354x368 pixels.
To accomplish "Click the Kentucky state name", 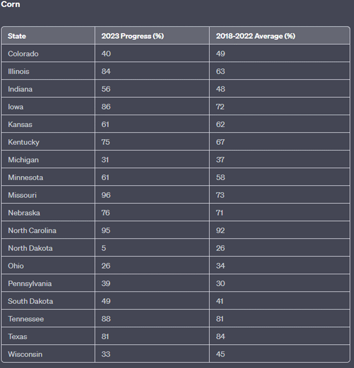I will click(x=24, y=142).
